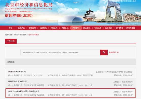
Task: Open 首页 in the red navigation bar
Action: pos(10,28)
